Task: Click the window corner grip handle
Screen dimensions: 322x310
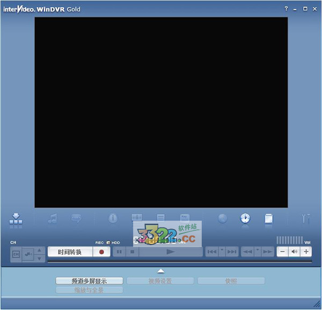Action: (317, 304)
